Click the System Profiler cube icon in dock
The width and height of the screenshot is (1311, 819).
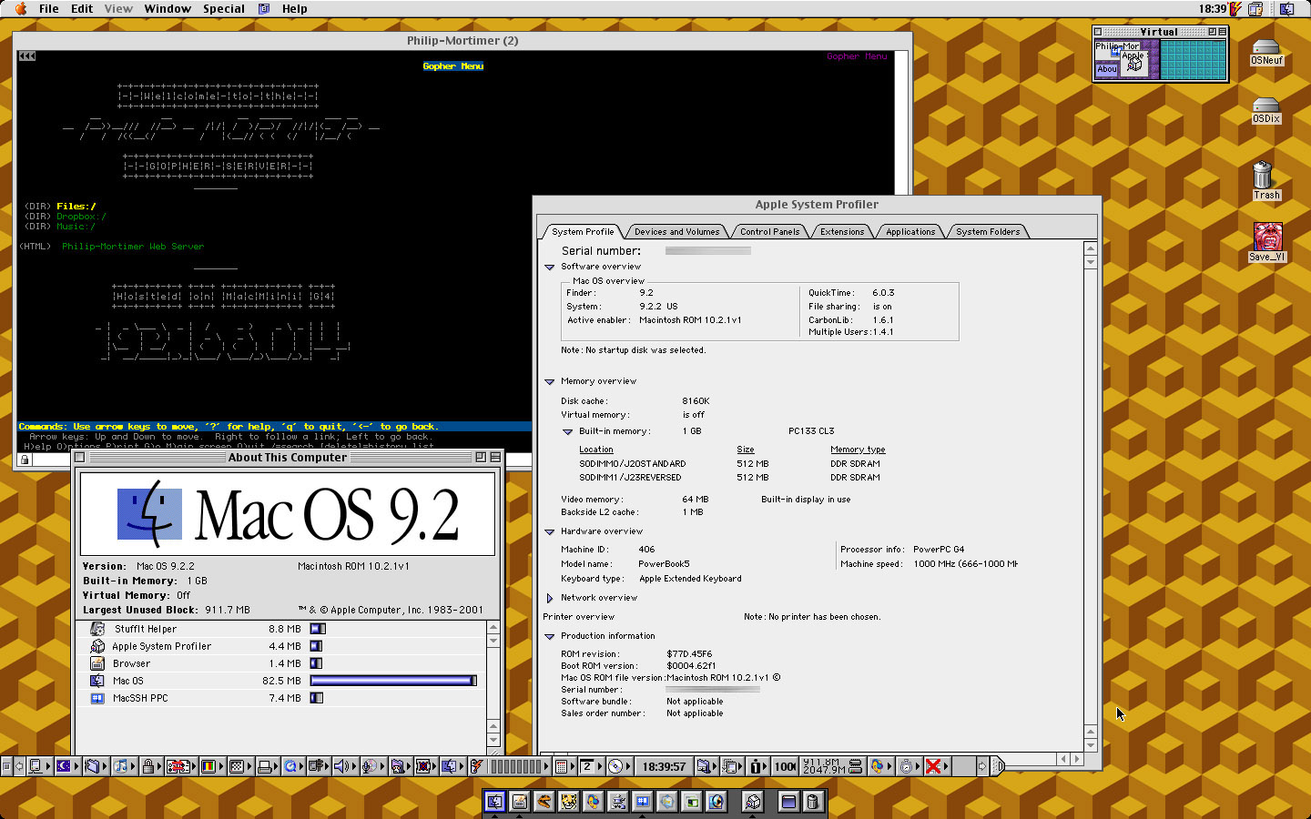(753, 801)
